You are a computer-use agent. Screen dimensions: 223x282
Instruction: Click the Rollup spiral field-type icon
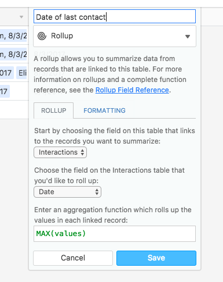coord(42,36)
